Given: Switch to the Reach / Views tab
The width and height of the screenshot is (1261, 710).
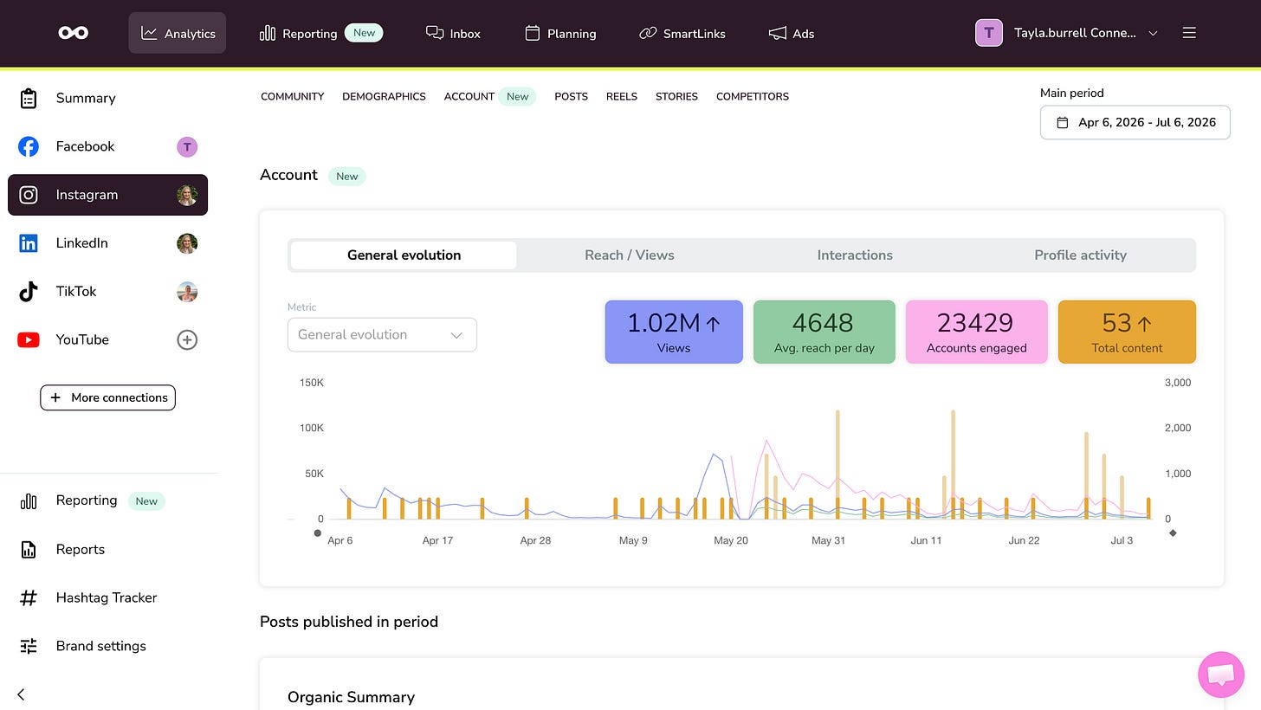Looking at the screenshot, I should point(630,255).
